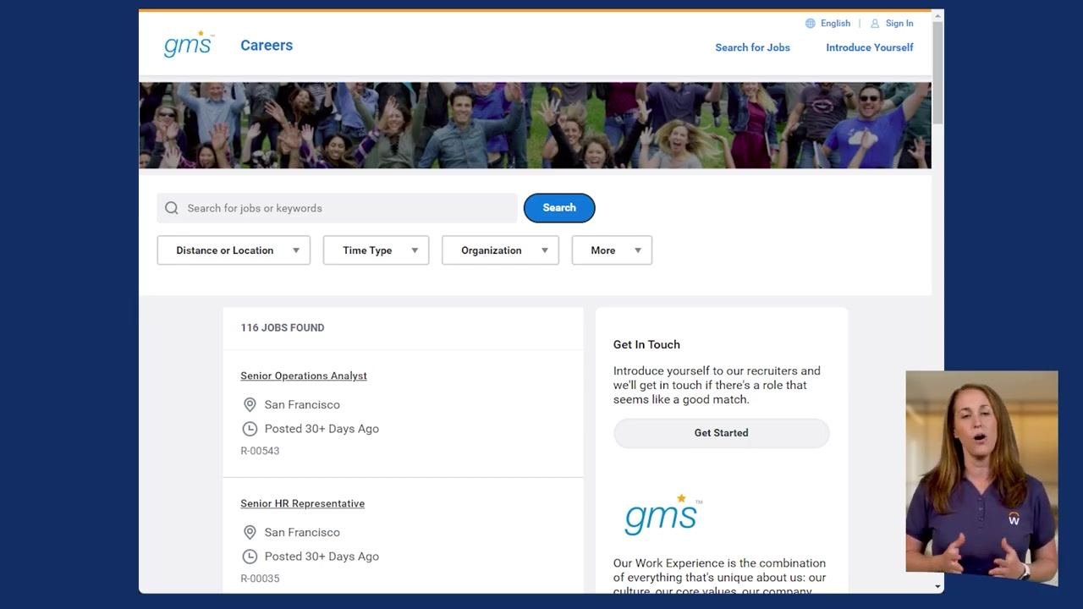Click the presenter video overlay

click(x=981, y=476)
